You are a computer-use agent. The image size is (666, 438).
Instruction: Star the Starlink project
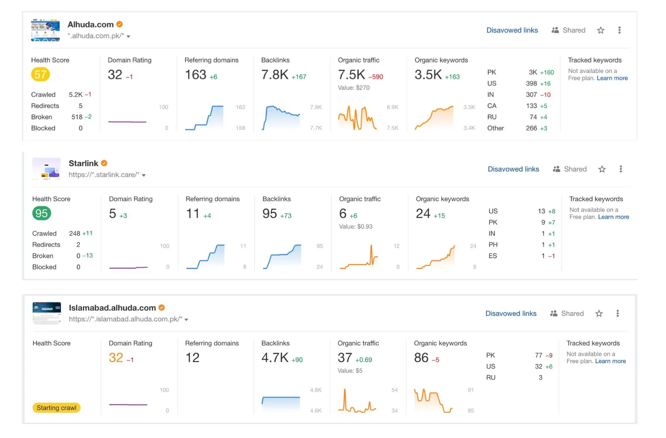602,169
